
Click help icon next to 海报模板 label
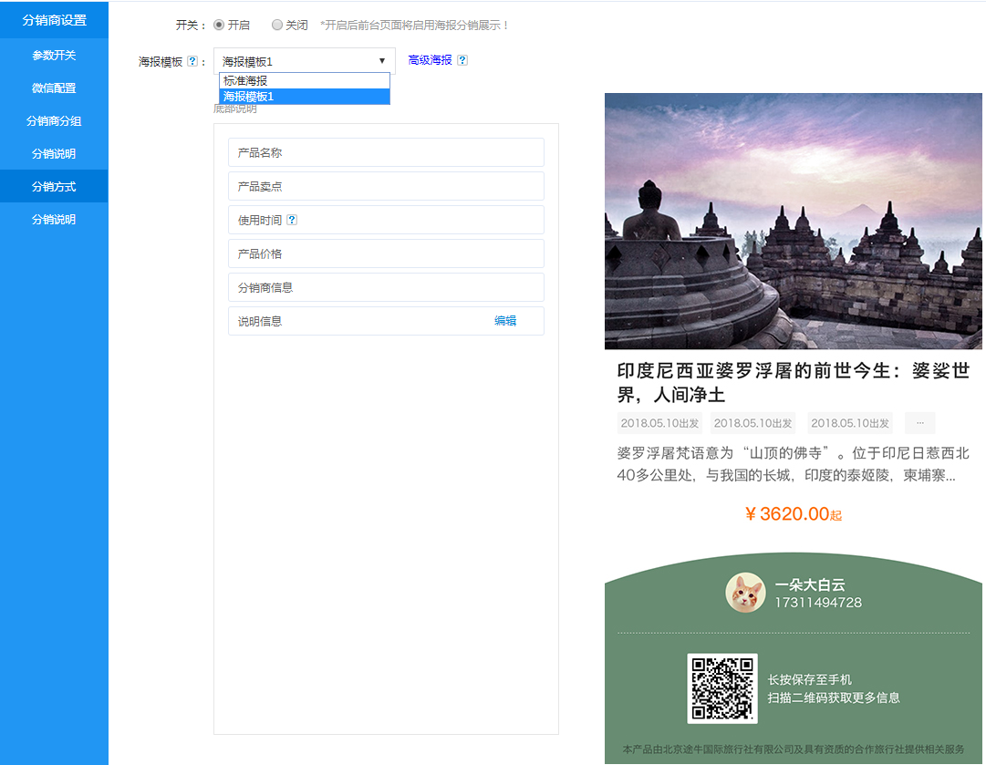coord(192,62)
